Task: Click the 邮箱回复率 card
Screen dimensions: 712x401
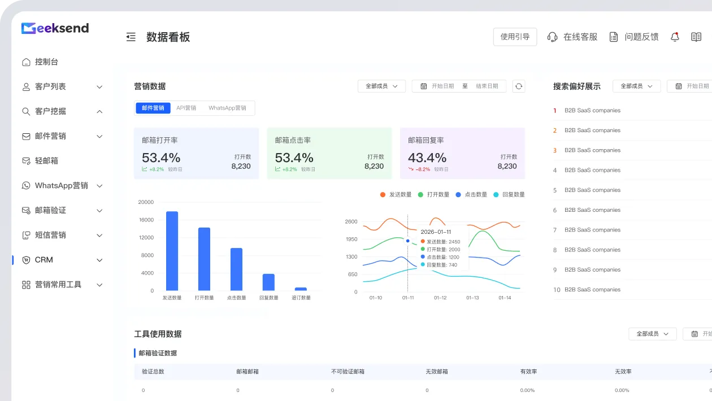Action: (x=462, y=154)
